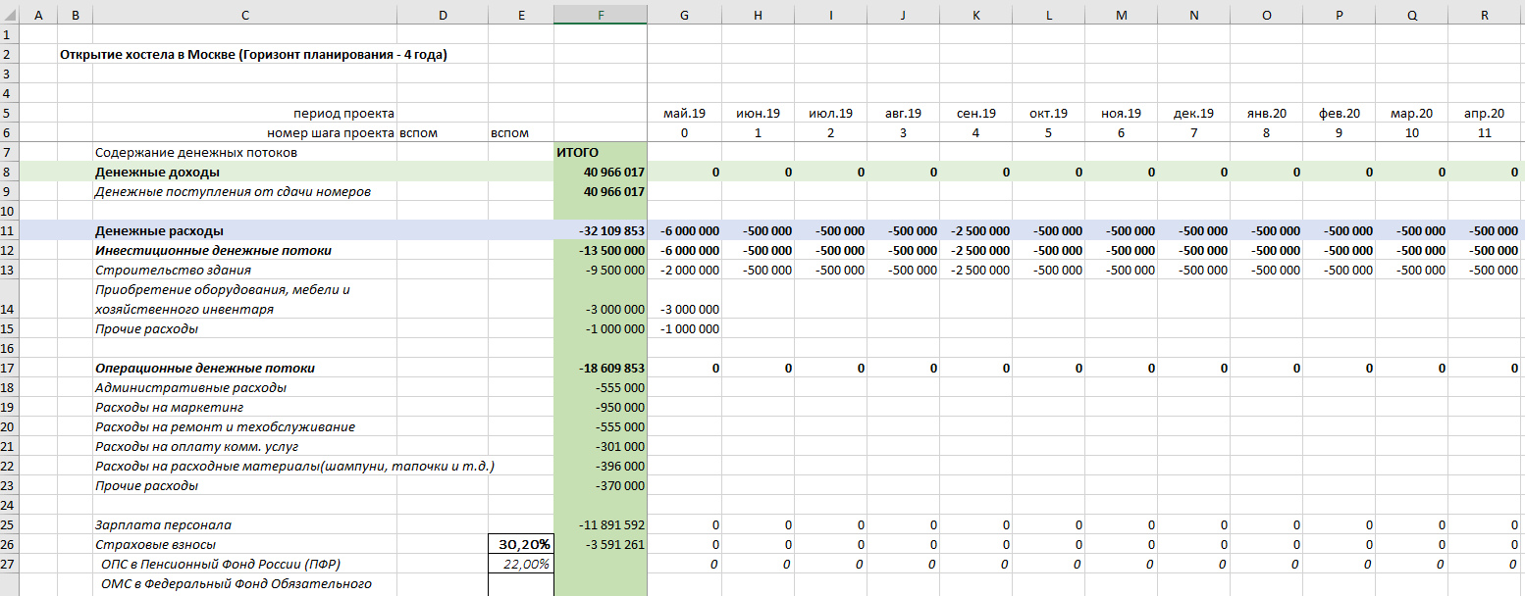Screen dimensions: 1525x596
Task: Click total income cell 40 966 017 in row 8
Action: pos(600,173)
